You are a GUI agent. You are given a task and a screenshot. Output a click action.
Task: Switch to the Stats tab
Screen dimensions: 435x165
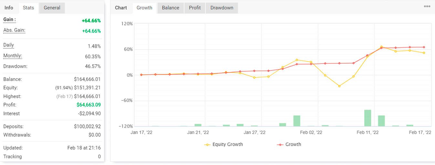(x=28, y=8)
